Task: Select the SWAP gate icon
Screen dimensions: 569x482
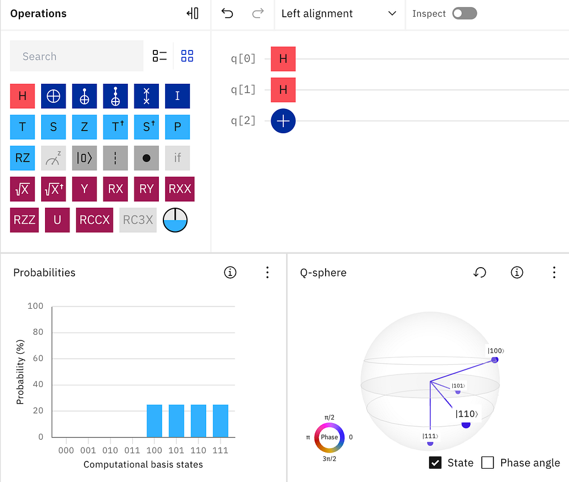Action: tap(146, 96)
